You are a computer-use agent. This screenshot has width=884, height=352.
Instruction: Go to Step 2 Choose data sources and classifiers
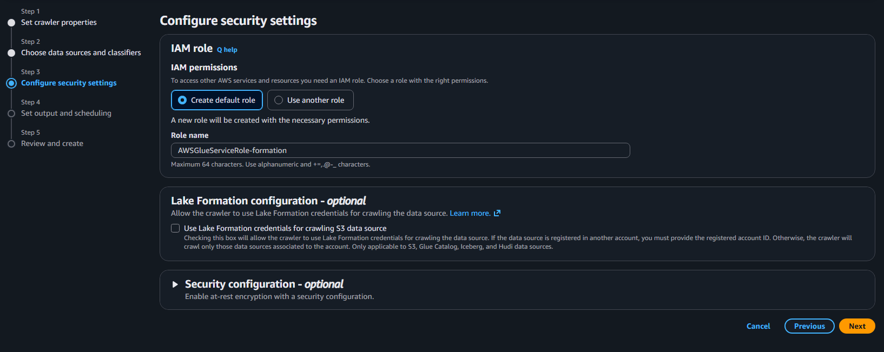(x=81, y=52)
